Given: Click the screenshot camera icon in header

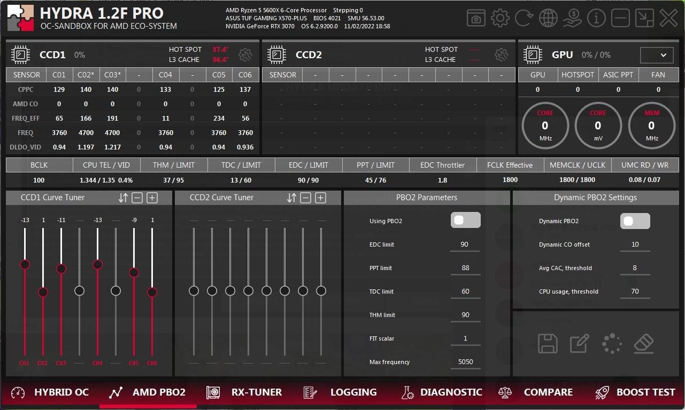Looking at the screenshot, I should [x=476, y=18].
